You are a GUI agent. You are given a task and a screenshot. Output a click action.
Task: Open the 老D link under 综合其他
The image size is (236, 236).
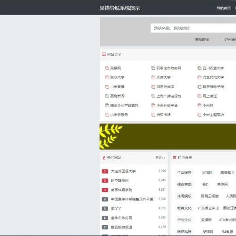click(x=205, y=185)
